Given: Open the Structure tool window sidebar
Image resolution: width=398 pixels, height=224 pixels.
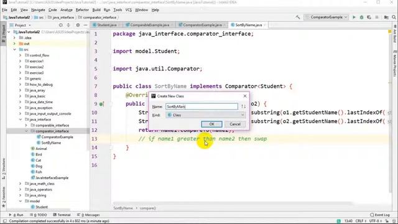Looking at the screenshot, I should point(3,169).
